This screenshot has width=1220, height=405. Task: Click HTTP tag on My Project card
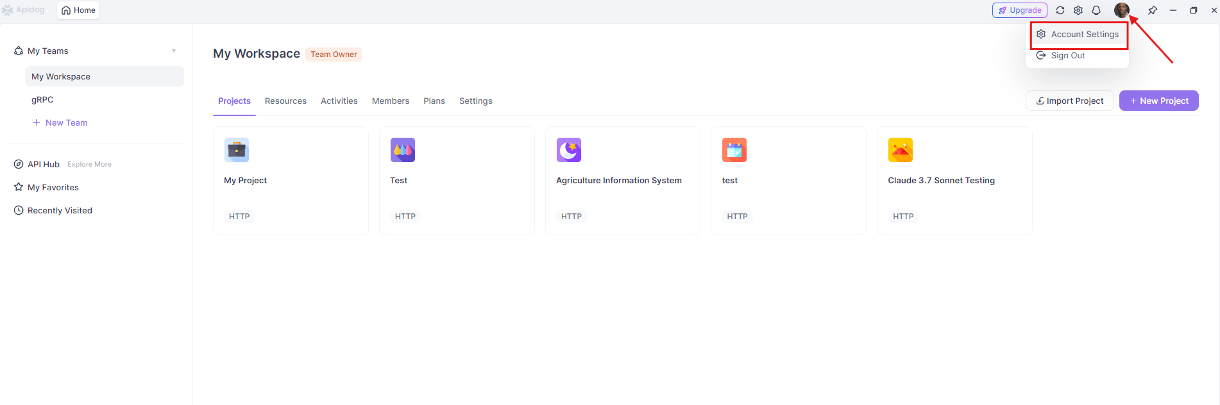point(239,217)
